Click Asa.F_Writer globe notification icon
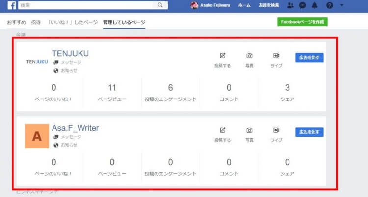 [x=56, y=145]
